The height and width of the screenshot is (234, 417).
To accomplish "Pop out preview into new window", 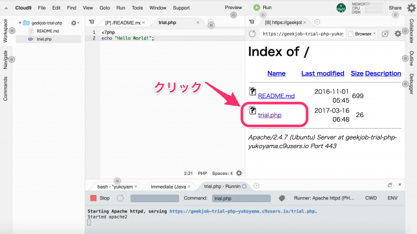I will [385, 34].
